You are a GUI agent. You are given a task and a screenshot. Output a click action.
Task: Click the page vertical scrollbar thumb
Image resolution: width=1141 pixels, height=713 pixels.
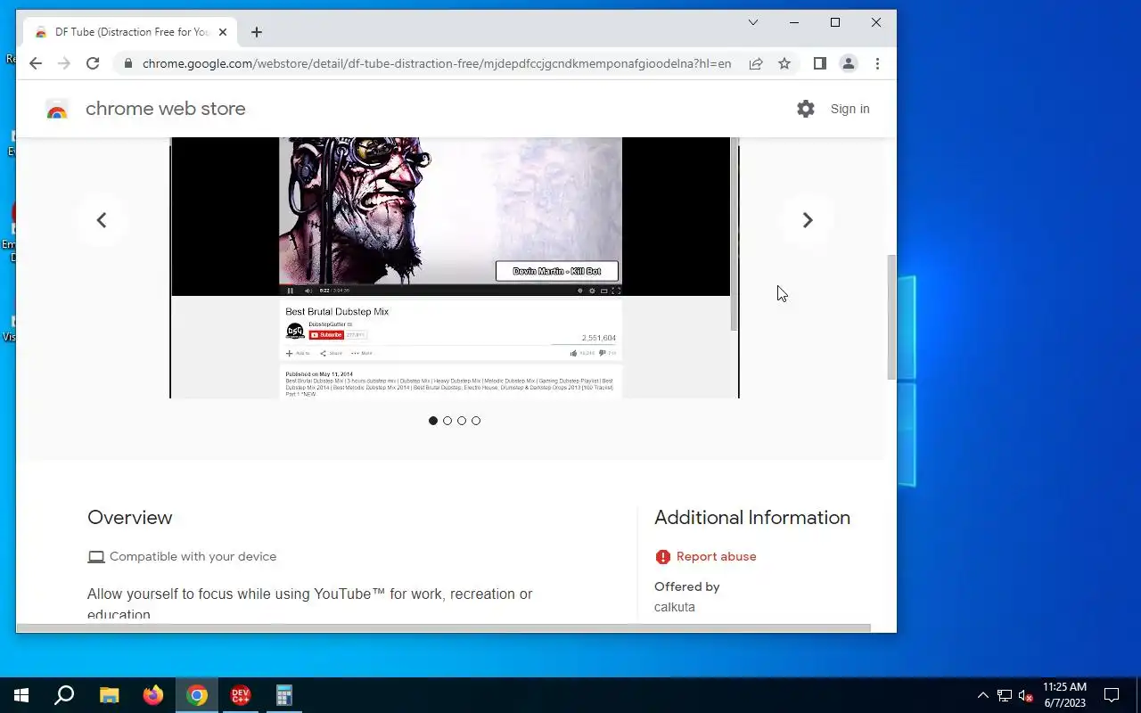[891, 317]
